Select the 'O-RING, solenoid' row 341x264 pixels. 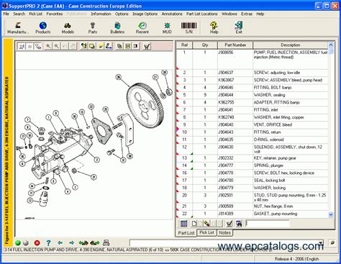click(252, 140)
